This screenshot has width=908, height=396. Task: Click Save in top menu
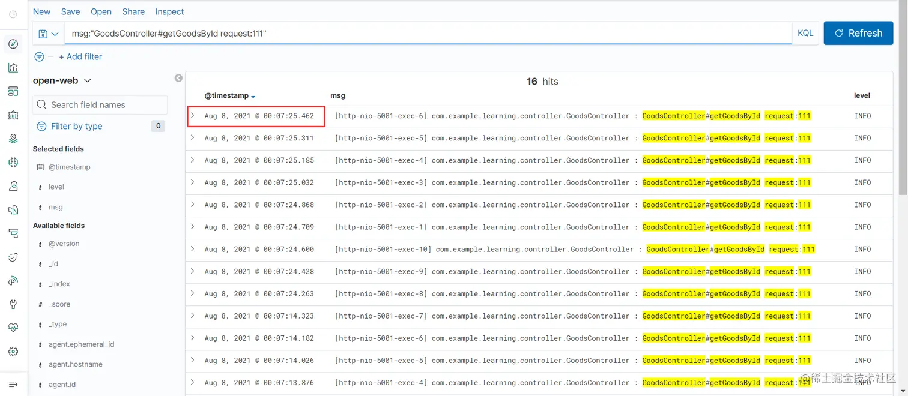tap(70, 11)
